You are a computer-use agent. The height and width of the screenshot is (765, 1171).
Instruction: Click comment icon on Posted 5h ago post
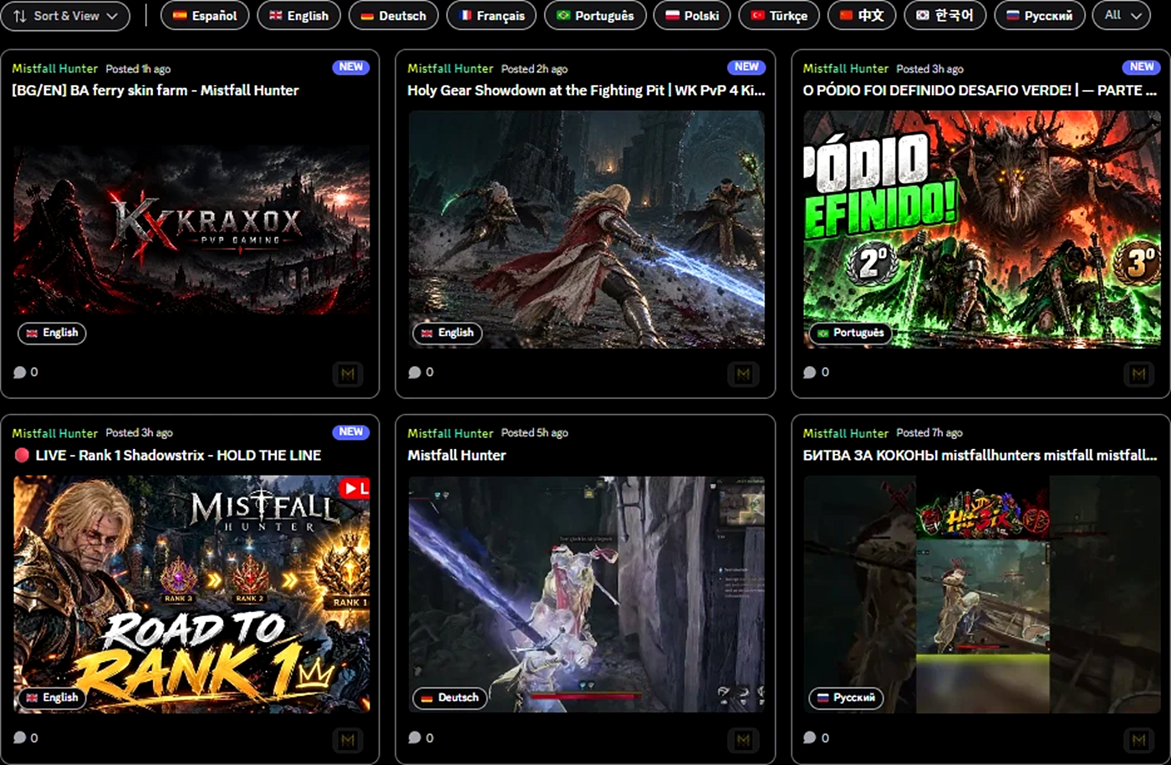tap(415, 738)
